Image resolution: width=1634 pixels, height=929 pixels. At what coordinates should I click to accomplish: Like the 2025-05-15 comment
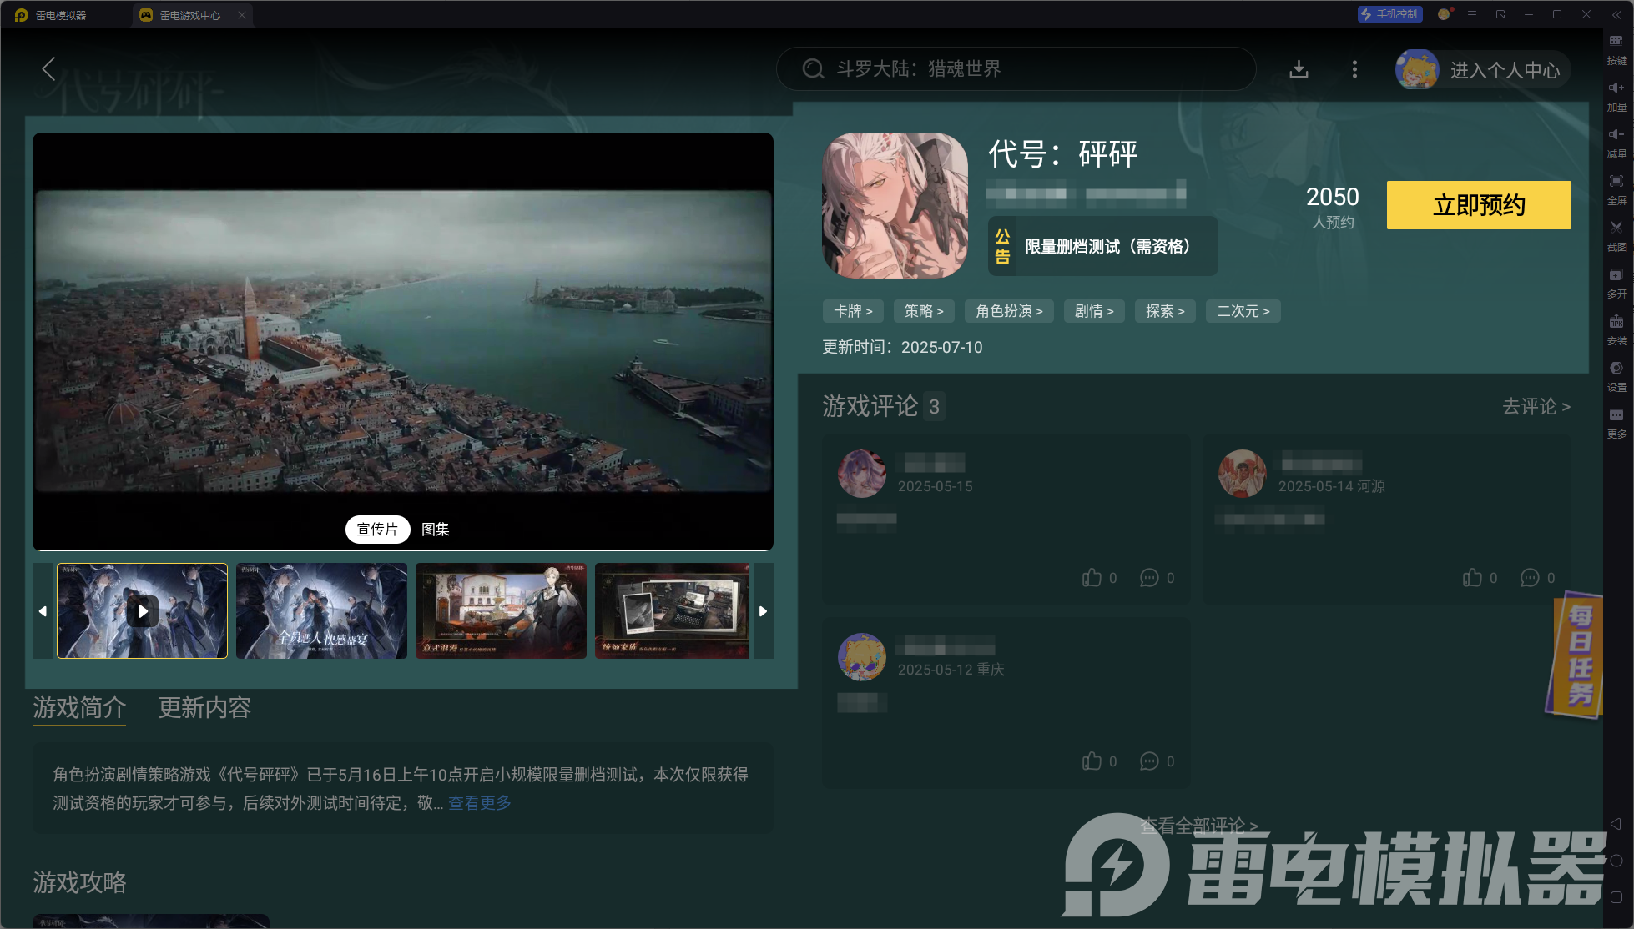pyautogui.click(x=1092, y=578)
